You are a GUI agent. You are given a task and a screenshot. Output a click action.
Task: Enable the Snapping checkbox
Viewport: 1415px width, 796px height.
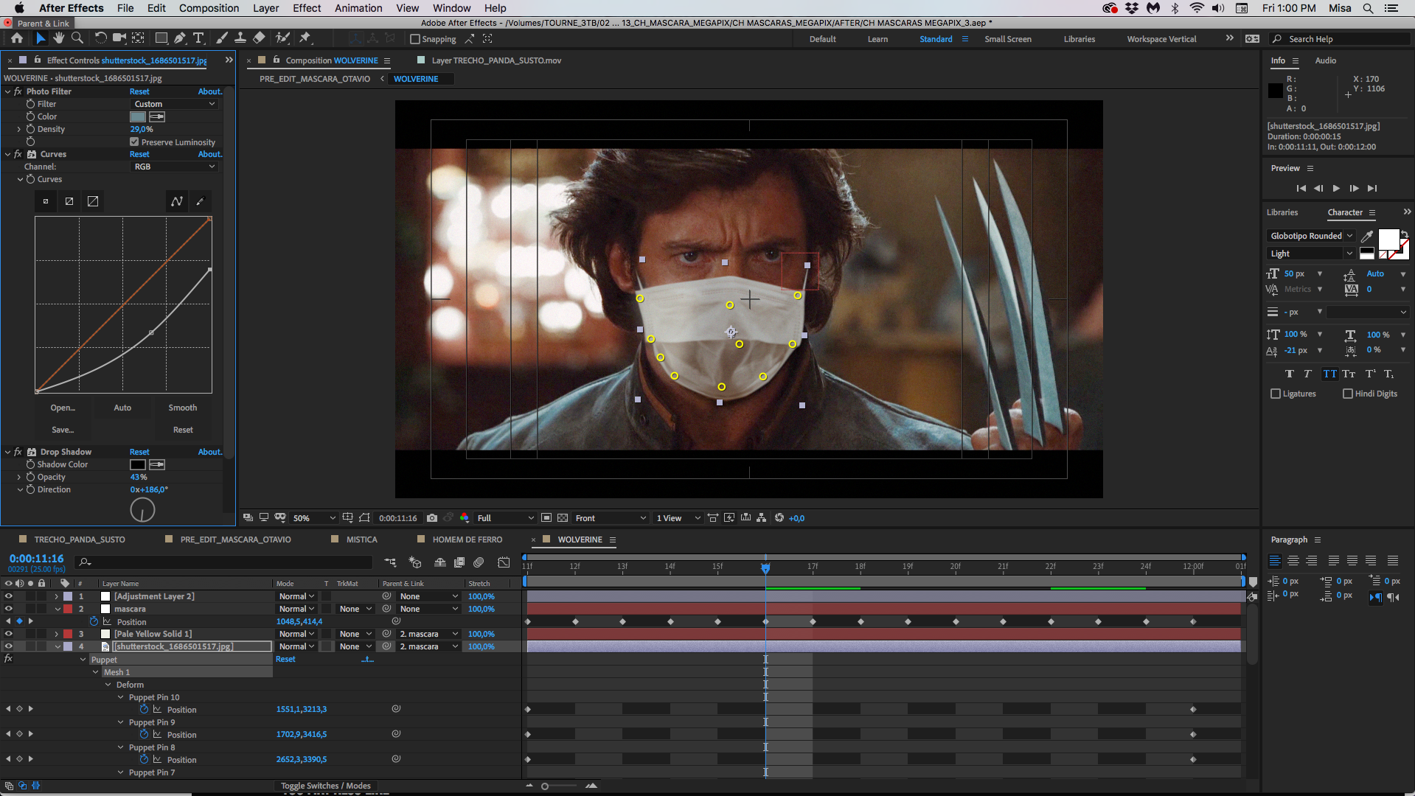point(414,39)
